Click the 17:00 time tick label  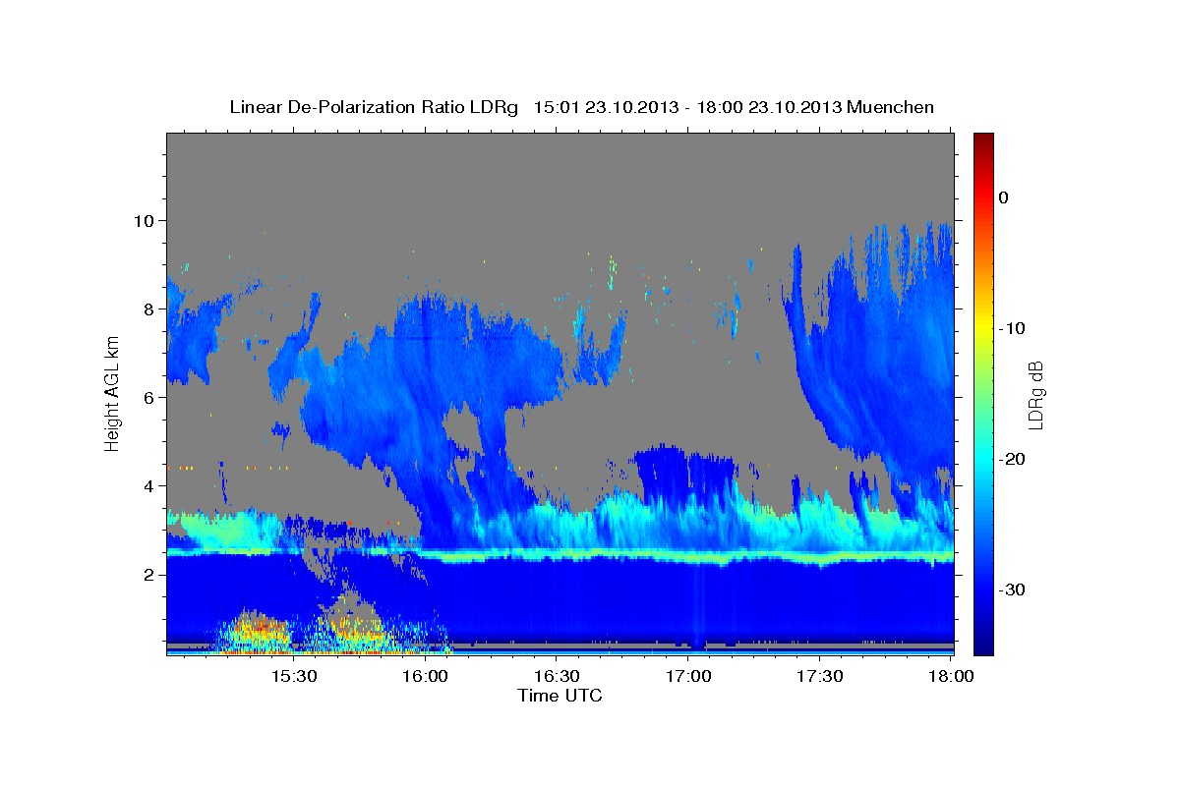tap(688, 677)
